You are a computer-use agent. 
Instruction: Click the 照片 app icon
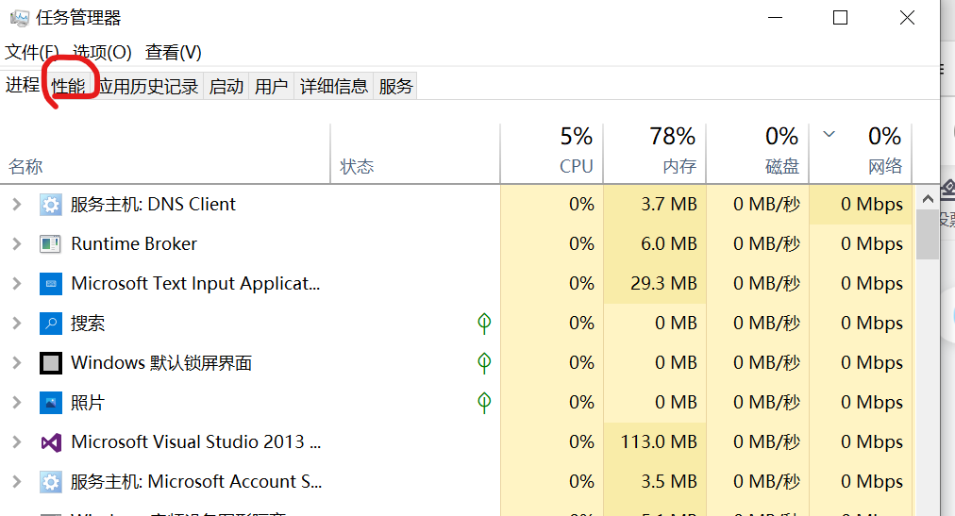tap(51, 403)
